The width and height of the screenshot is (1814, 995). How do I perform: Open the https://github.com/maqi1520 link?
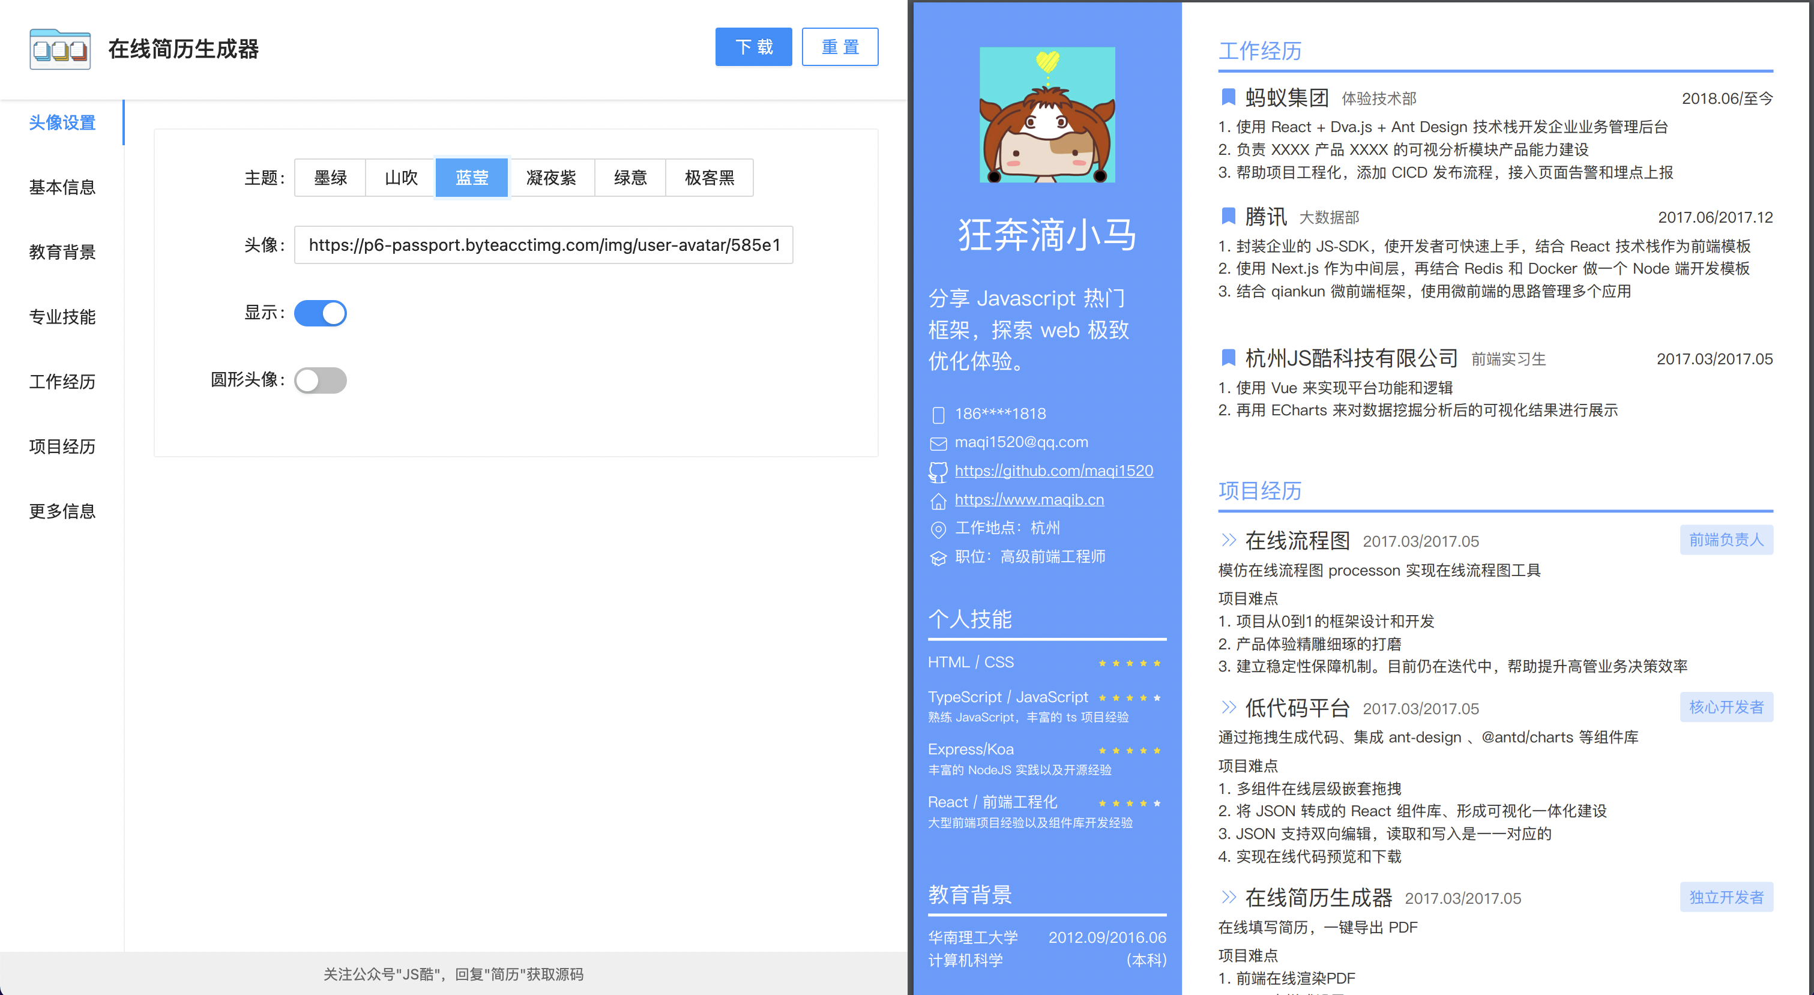point(1053,470)
